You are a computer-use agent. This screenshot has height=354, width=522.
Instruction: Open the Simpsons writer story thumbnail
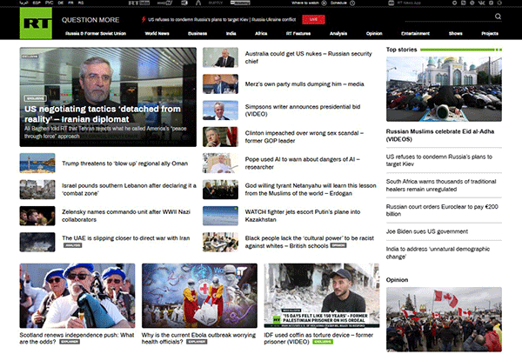tap(220, 110)
